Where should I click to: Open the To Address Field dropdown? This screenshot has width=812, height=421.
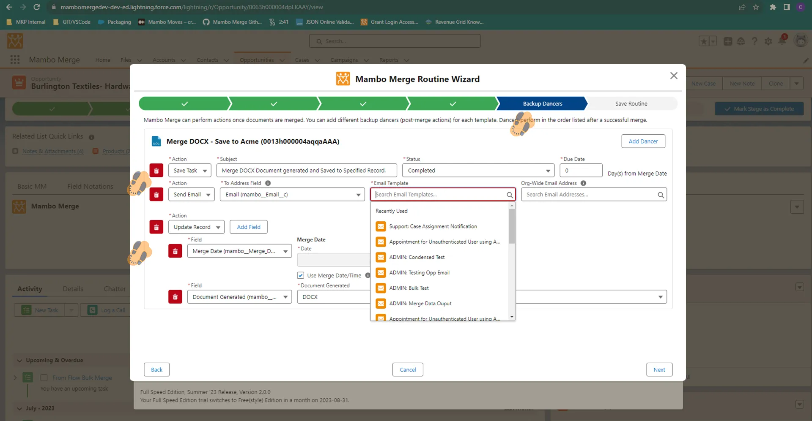pyautogui.click(x=292, y=195)
